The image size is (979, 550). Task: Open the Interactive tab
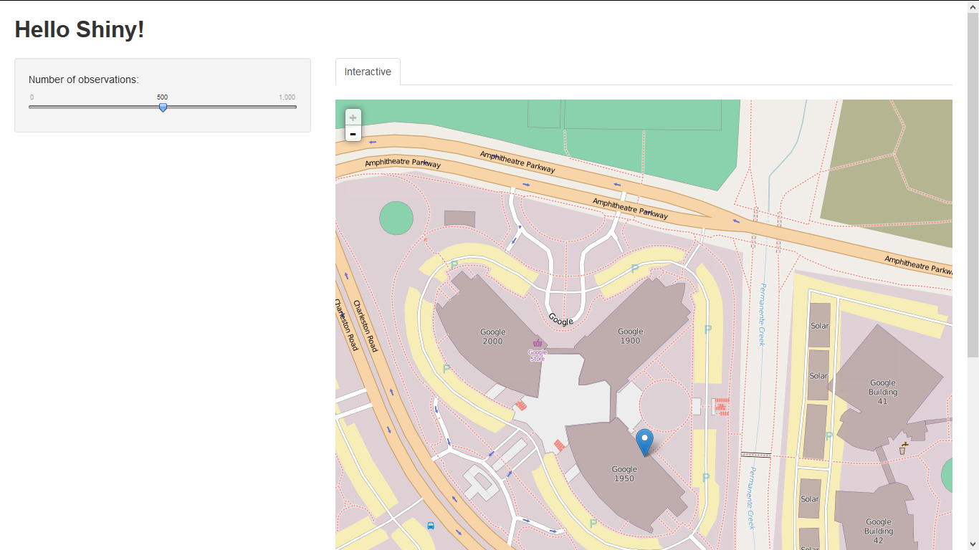click(x=368, y=72)
